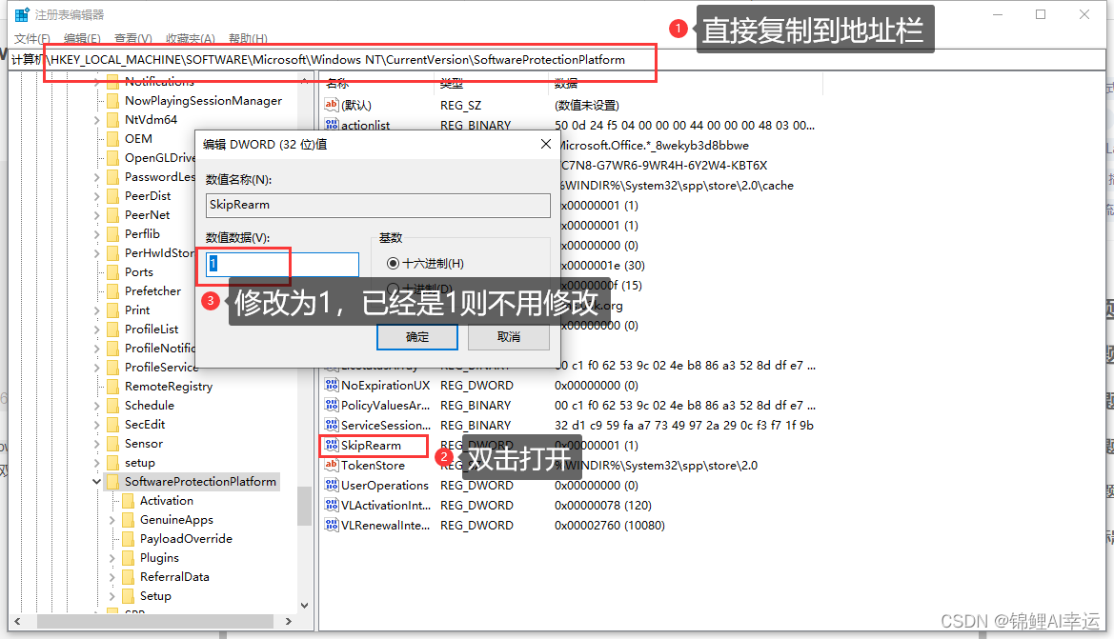Click the actionlist binary value icon

331,124
